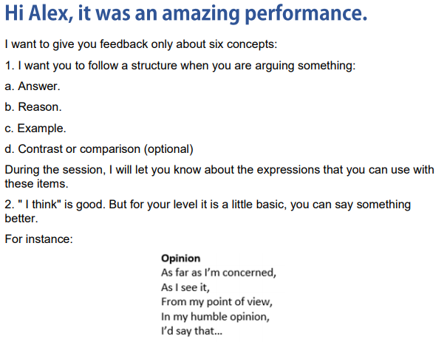
Task: Click the quoted phrase "I think" in item 2
Action: pyautogui.click(x=41, y=203)
